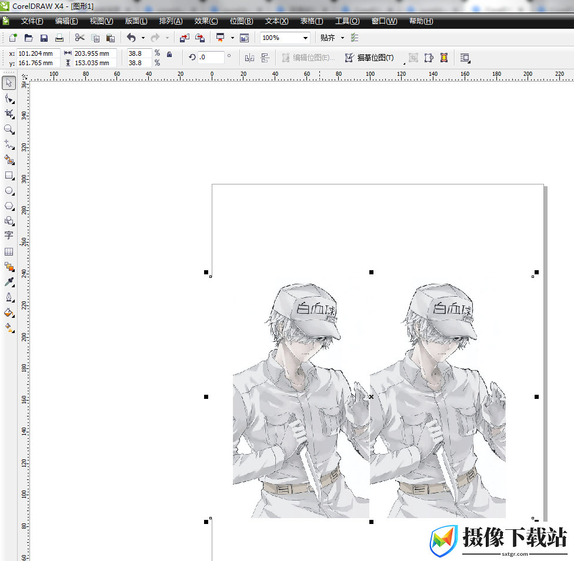Select the Interactive Fill tool
The width and height of the screenshot is (574, 561).
tap(9, 328)
